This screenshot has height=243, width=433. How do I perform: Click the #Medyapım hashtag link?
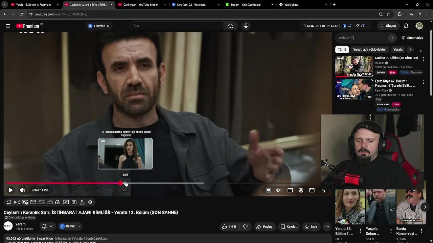(x=63, y=239)
